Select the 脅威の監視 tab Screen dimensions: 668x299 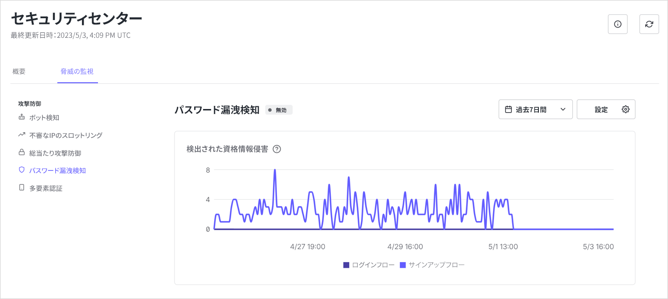point(77,71)
